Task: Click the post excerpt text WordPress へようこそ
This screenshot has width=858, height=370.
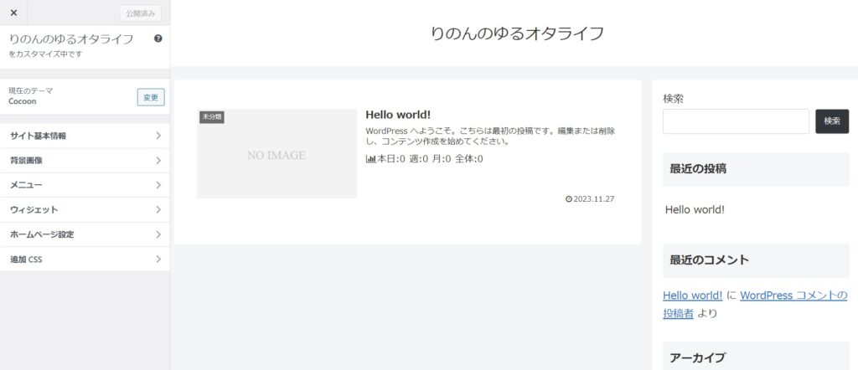Action: (x=491, y=136)
